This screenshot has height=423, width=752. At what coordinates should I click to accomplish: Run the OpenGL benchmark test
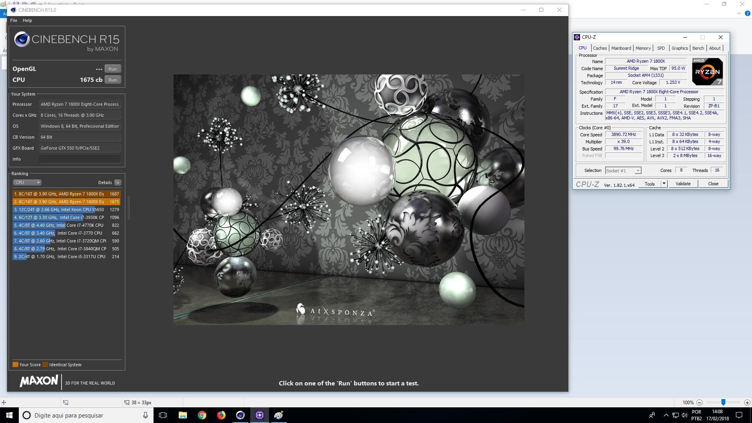pos(112,69)
